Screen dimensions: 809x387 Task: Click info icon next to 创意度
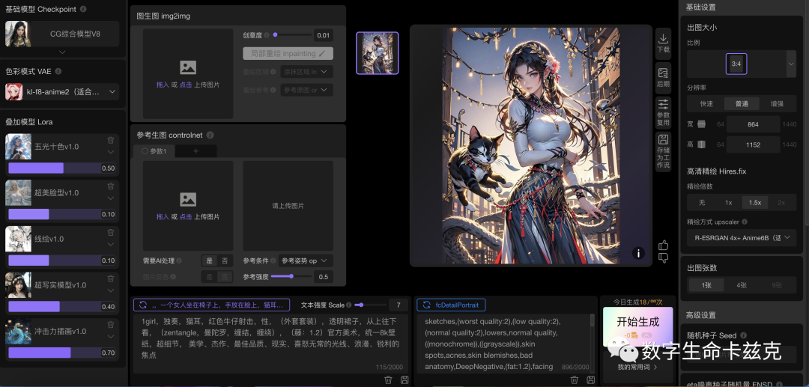tap(267, 35)
